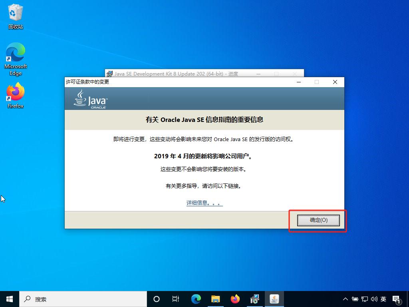Open File Explorer from the taskbar
Image resolution: width=409 pixels, height=307 pixels.
tap(215, 299)
